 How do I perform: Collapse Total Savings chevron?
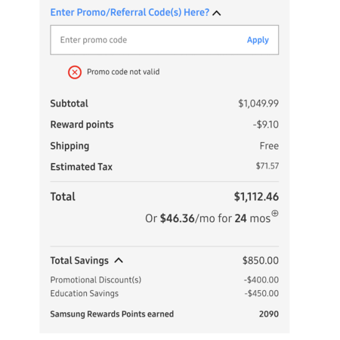119,261
